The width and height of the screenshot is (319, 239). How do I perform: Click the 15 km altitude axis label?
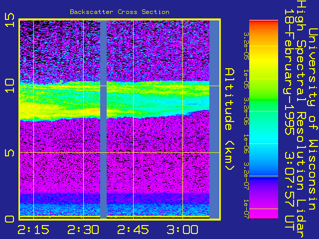coord(10,20)
